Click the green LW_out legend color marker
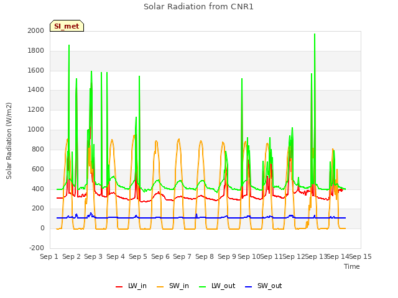The image size is (398, 298). (203, 287)
